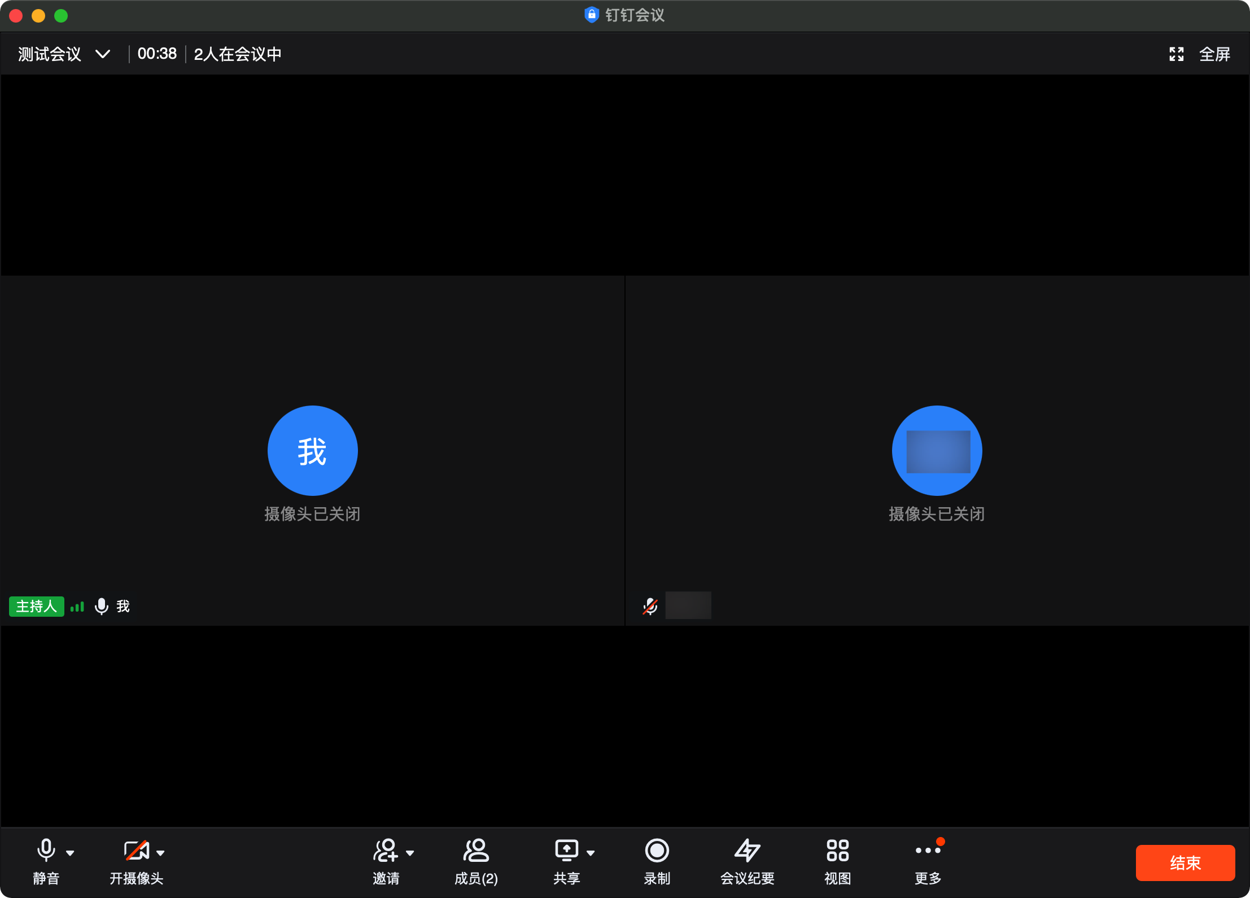Enter 全屏 fullscreen mode
This screenshot has width=1250, height=898.
pyautogui.click(x=1214, y=54)
